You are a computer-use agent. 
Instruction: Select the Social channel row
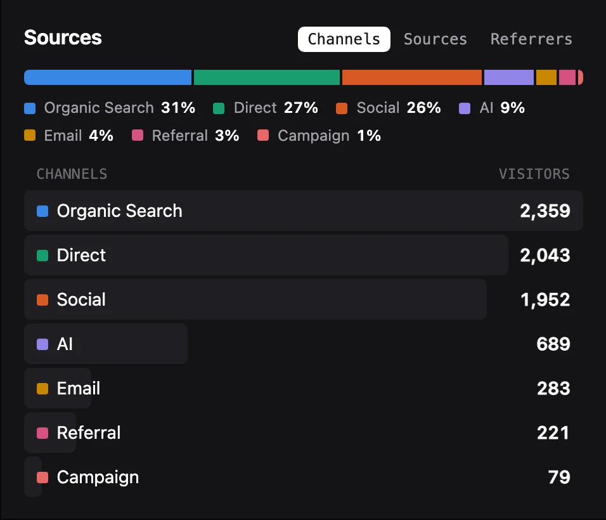click(x=304, y=299)
